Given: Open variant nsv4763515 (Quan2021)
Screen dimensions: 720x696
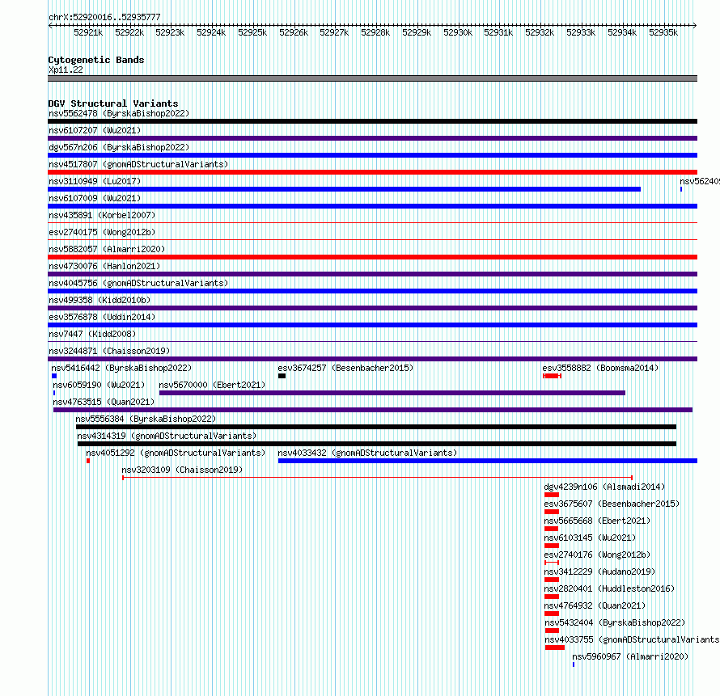Looking at the screenshot, I should (x=104, y=402).
